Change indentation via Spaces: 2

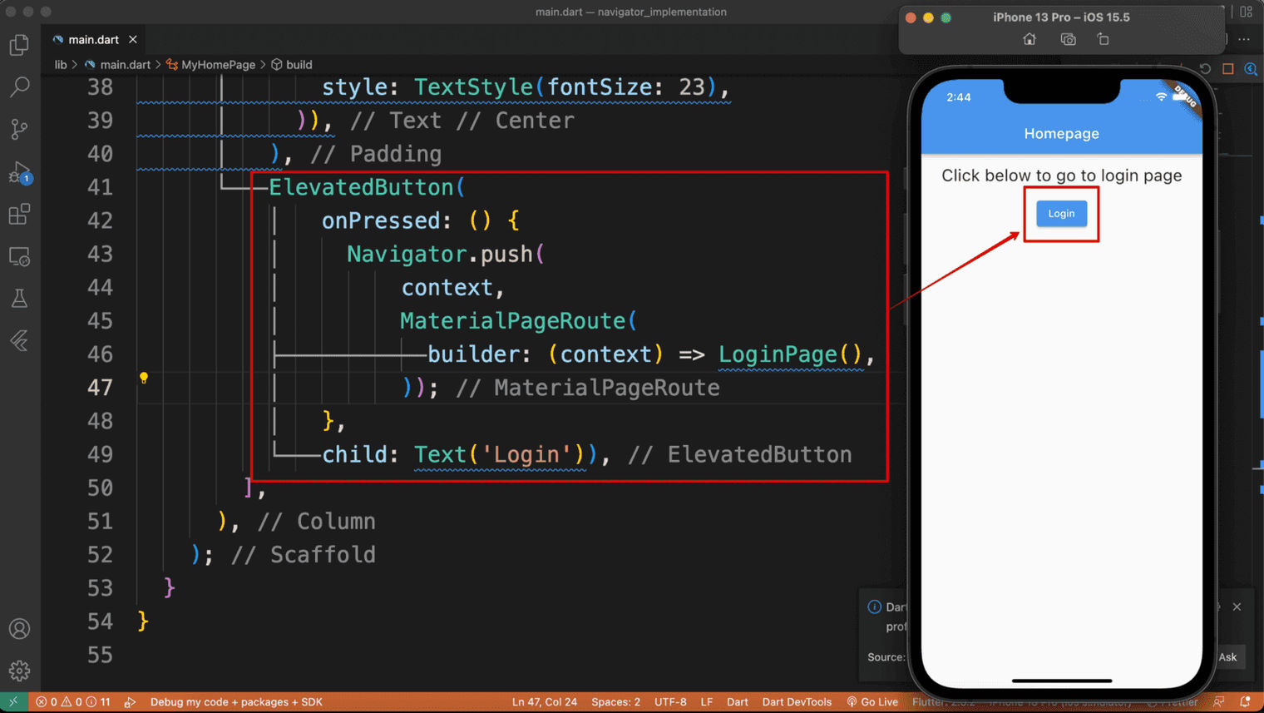pyautogui.click(x=615, y=702)
